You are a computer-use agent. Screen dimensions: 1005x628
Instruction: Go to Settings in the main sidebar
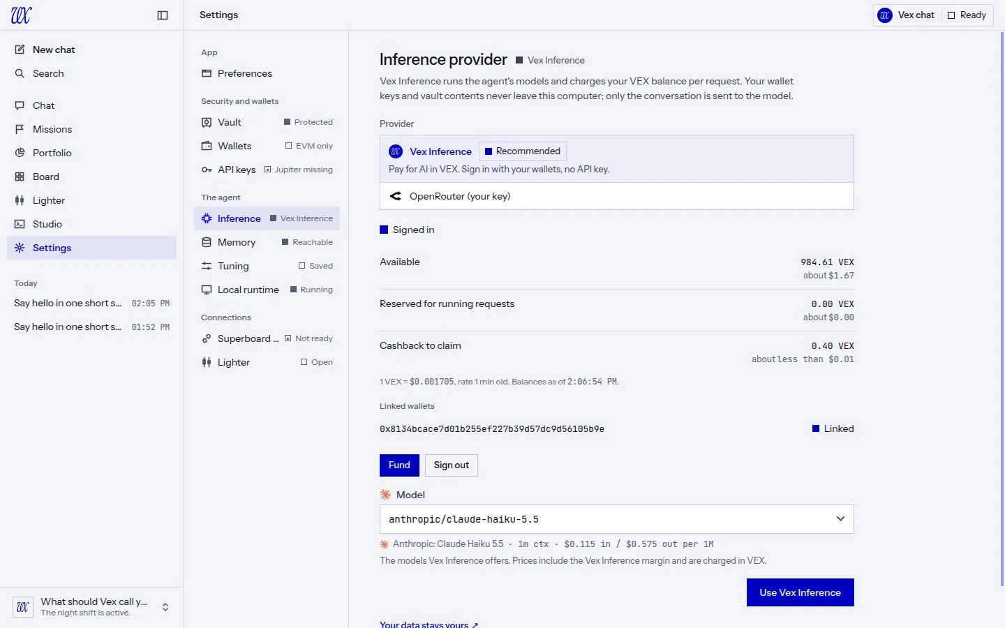coord(91,248)
